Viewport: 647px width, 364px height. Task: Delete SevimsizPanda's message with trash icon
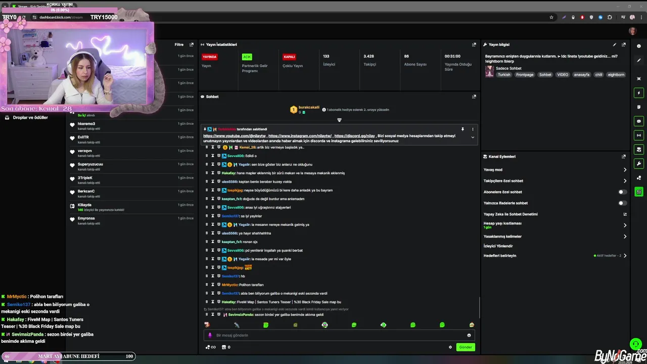(x=206, y=314)
